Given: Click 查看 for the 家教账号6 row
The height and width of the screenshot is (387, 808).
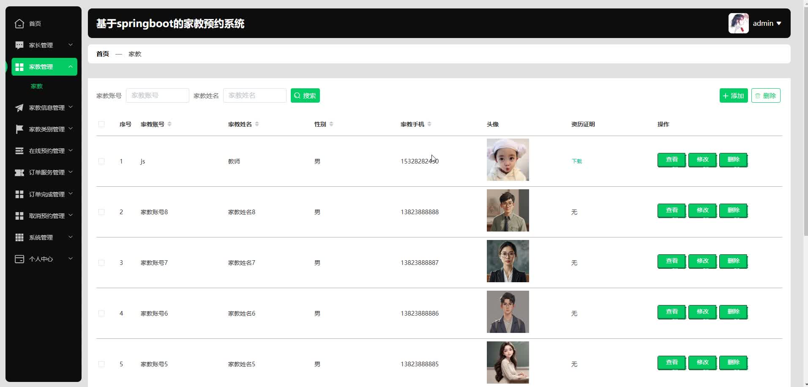Looking at the screenshot, I should [x=672, y=312].
